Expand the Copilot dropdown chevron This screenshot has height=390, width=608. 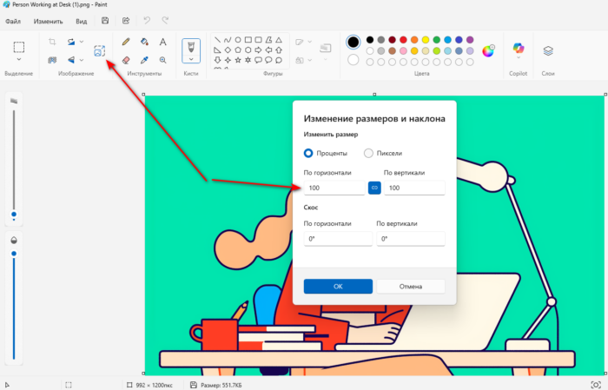(x=519, y=58)
